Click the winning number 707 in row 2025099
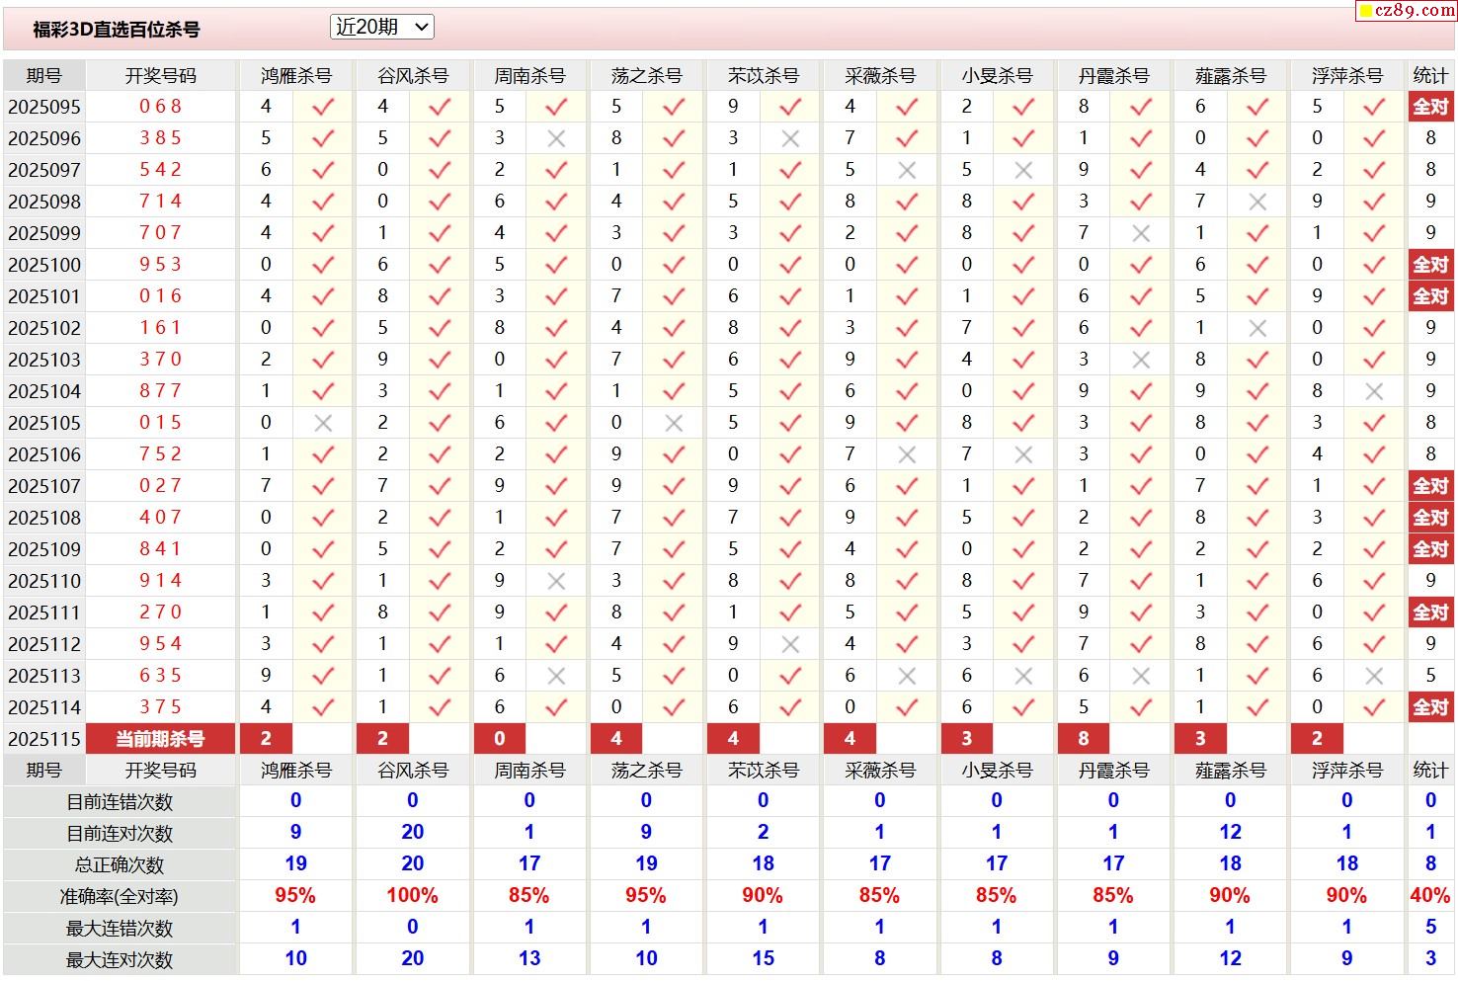Viewport: 1458px width, 981px height. 160,233
